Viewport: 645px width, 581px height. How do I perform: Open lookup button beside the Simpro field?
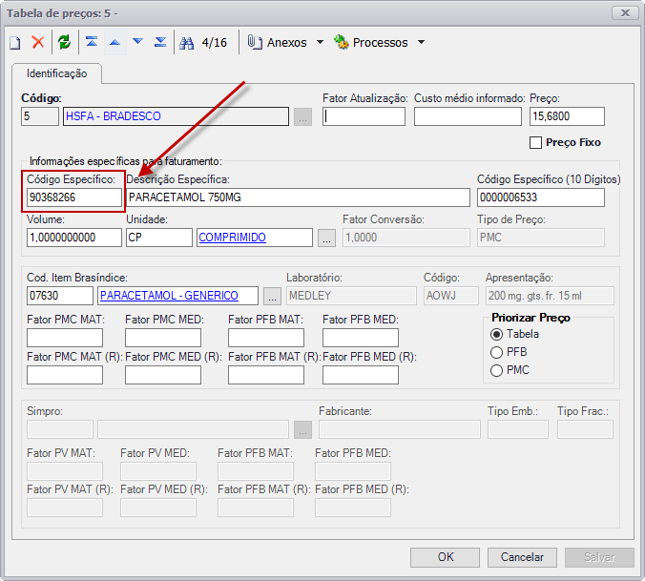pyautogui.click(x=302, y=429)
